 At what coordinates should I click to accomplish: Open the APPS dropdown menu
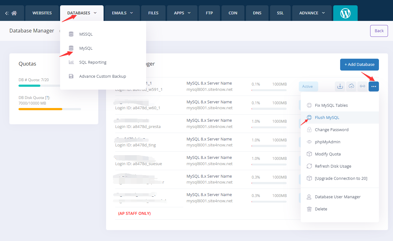coord(182,13)
